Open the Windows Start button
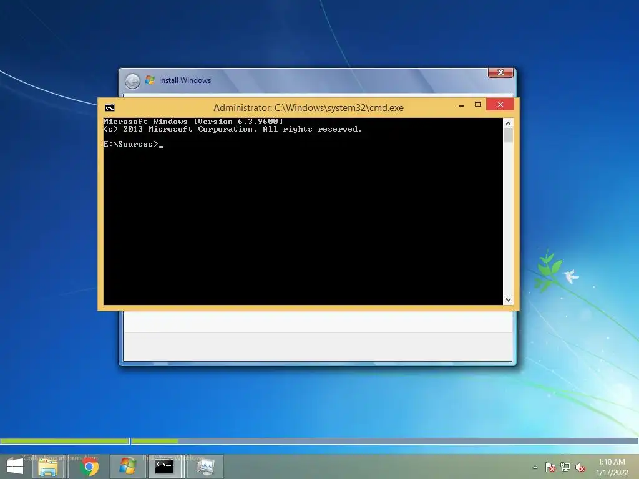639x479 pixels. point(15,467)
